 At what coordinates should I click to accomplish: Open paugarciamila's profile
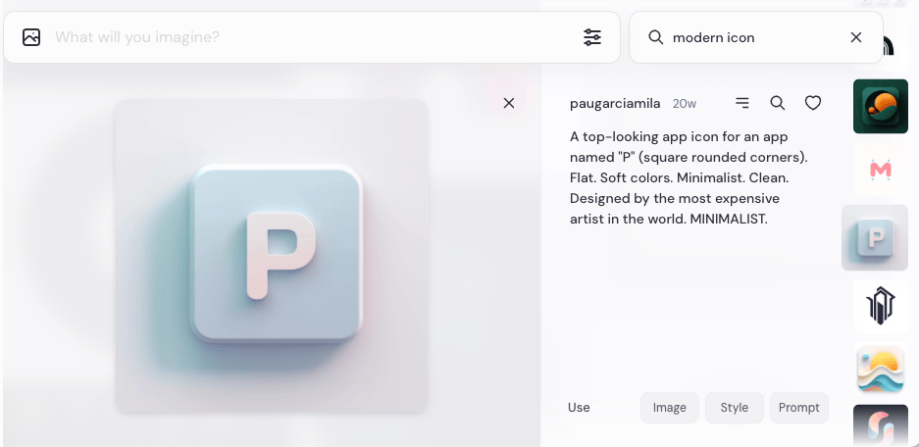pyautogui.click(x=615, y=104)
